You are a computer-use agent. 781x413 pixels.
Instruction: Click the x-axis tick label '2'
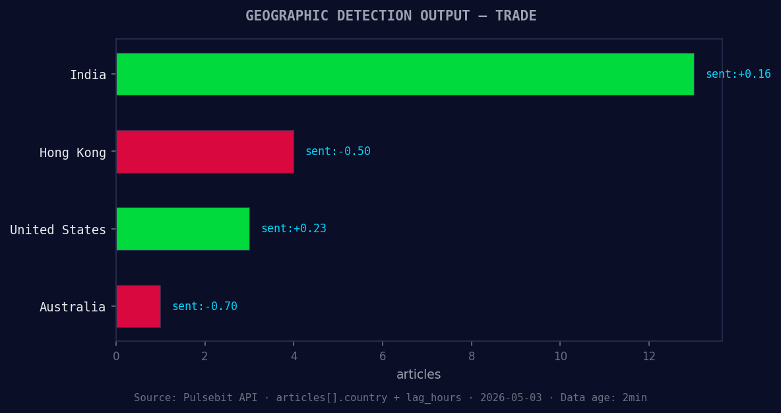[204, 356]
